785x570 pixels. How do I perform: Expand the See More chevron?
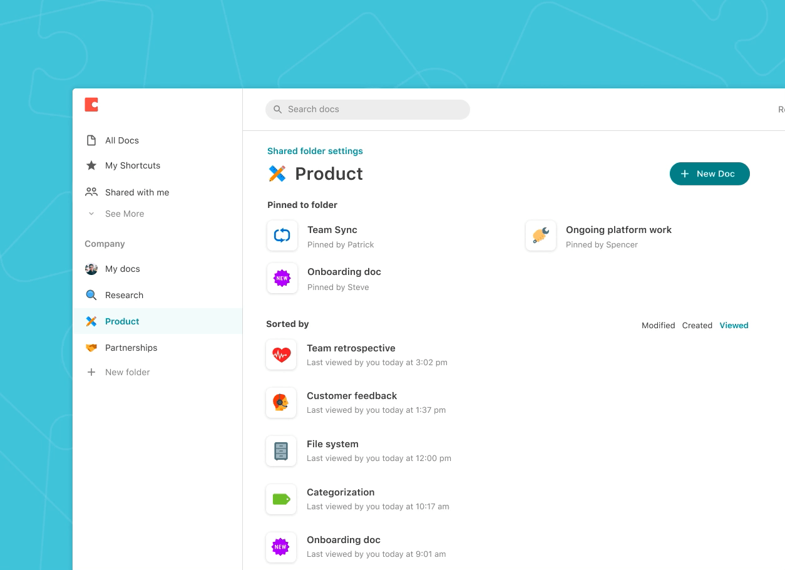point(91,214)
